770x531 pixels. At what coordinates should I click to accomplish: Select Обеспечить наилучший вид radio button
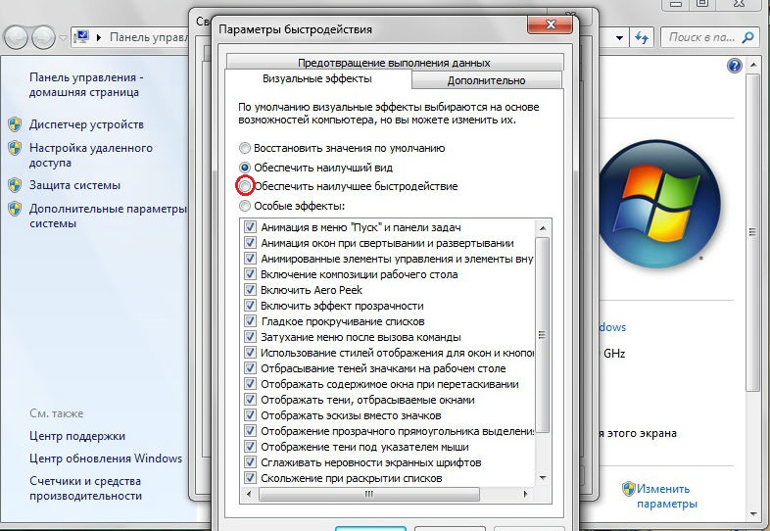(245, 168)
